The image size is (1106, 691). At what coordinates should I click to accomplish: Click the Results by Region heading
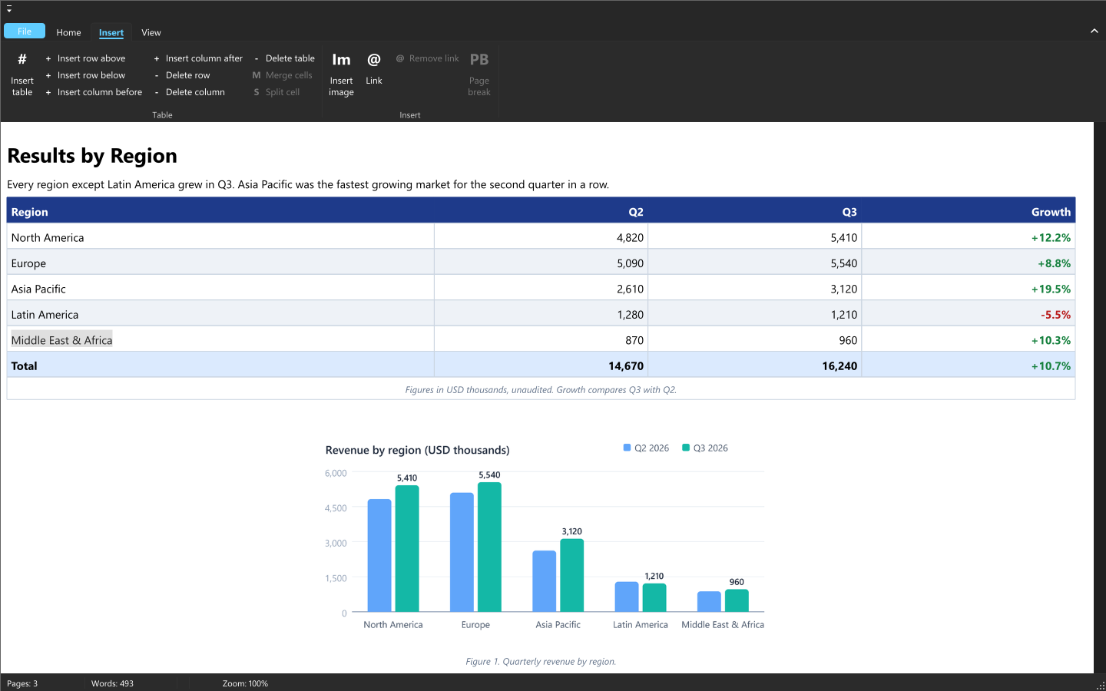(x=92, y=156)
